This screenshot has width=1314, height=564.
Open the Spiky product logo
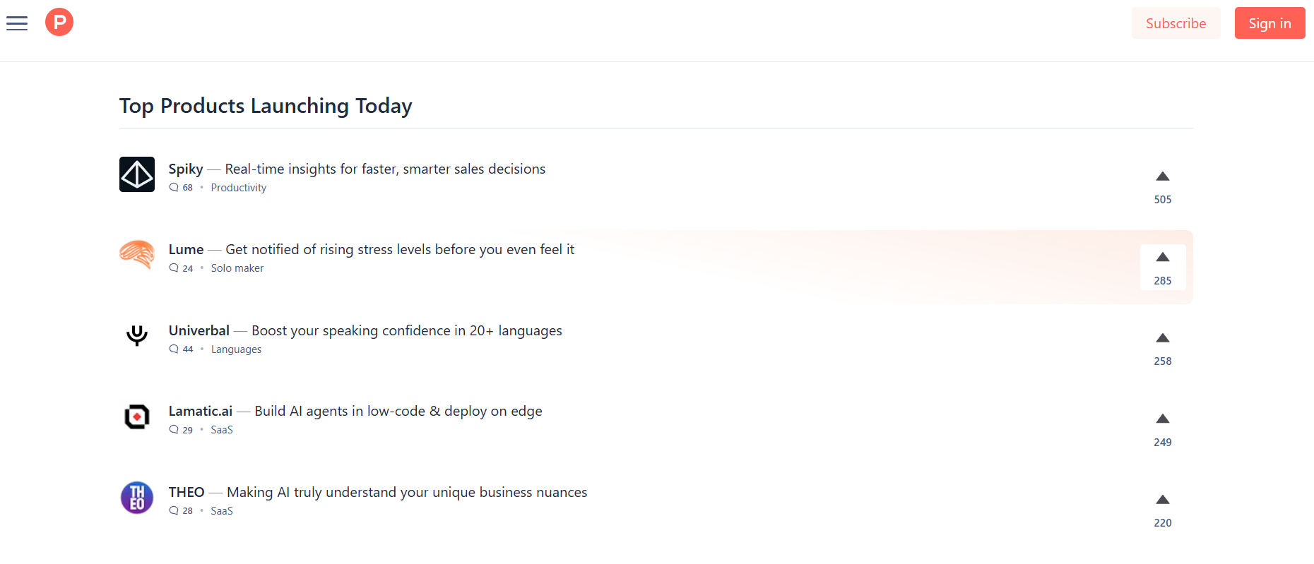point(137,174)
